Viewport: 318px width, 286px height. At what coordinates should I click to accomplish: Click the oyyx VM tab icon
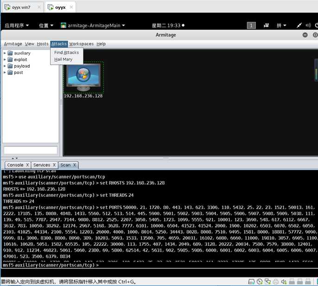click(x=50, y=7)
